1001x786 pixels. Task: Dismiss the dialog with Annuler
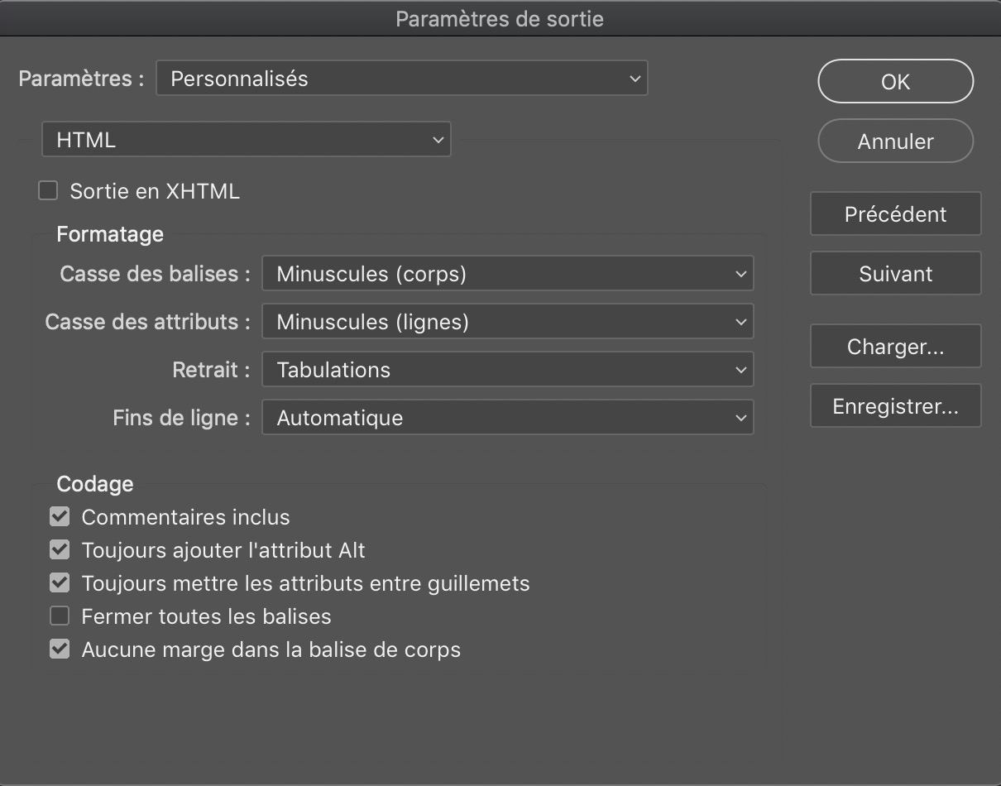pyautogui.click(x=895, y=141)
